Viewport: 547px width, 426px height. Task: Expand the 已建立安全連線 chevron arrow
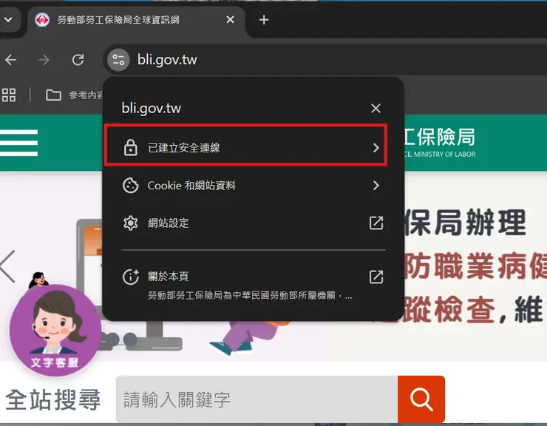(x=376, y=148)
